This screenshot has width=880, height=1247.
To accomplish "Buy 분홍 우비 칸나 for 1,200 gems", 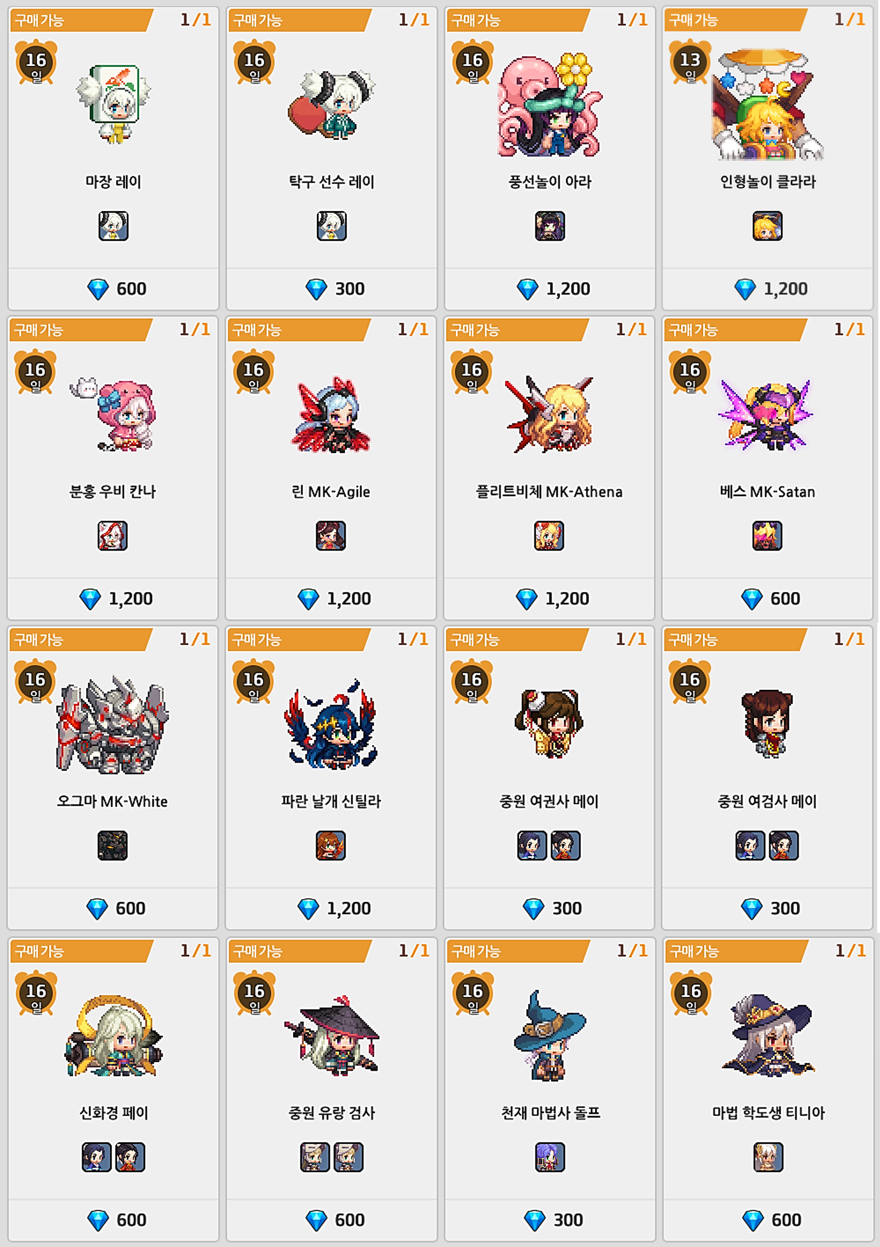I will 113,599.
